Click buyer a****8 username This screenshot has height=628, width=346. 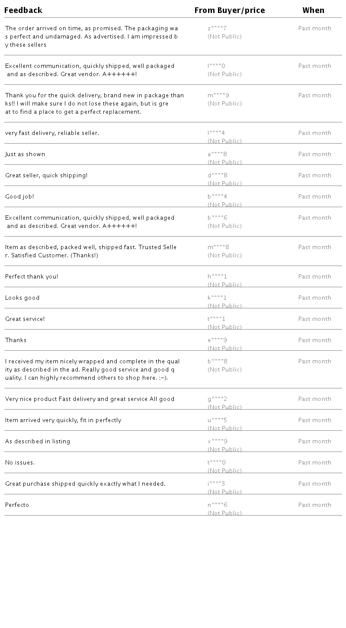[217, 154]
